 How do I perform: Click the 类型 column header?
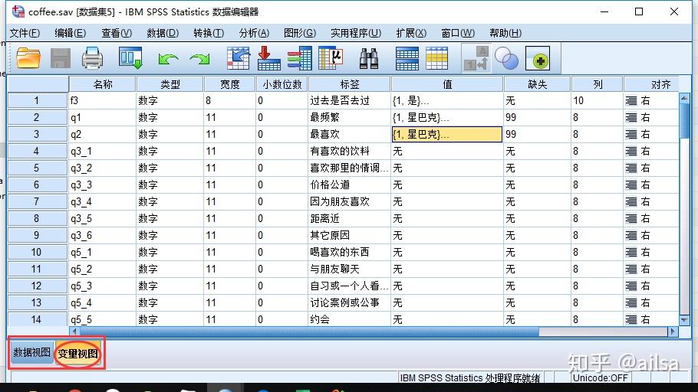(x=170, y=84)
